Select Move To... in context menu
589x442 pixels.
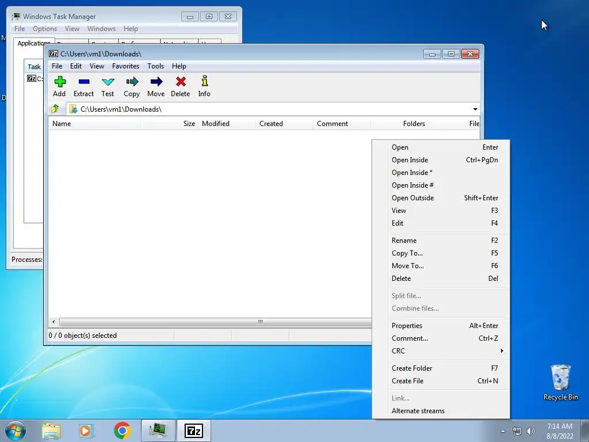point(441,266)
